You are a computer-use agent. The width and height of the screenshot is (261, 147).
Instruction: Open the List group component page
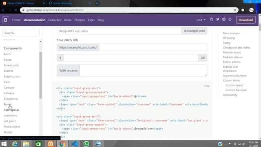pyautogui.click(x=10, y=121)
